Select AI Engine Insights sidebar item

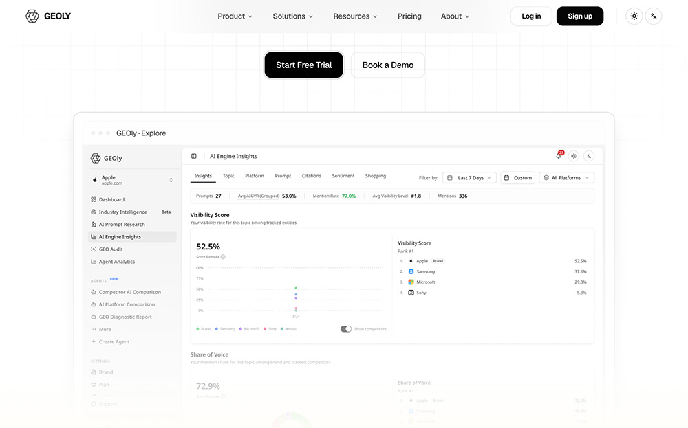pos(133,236)
